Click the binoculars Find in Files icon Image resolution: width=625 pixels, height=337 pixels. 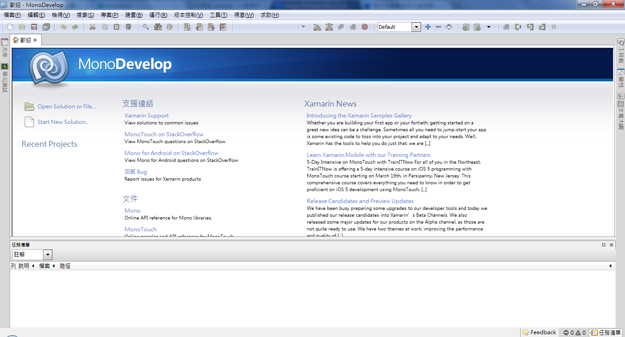pos(158,27)
